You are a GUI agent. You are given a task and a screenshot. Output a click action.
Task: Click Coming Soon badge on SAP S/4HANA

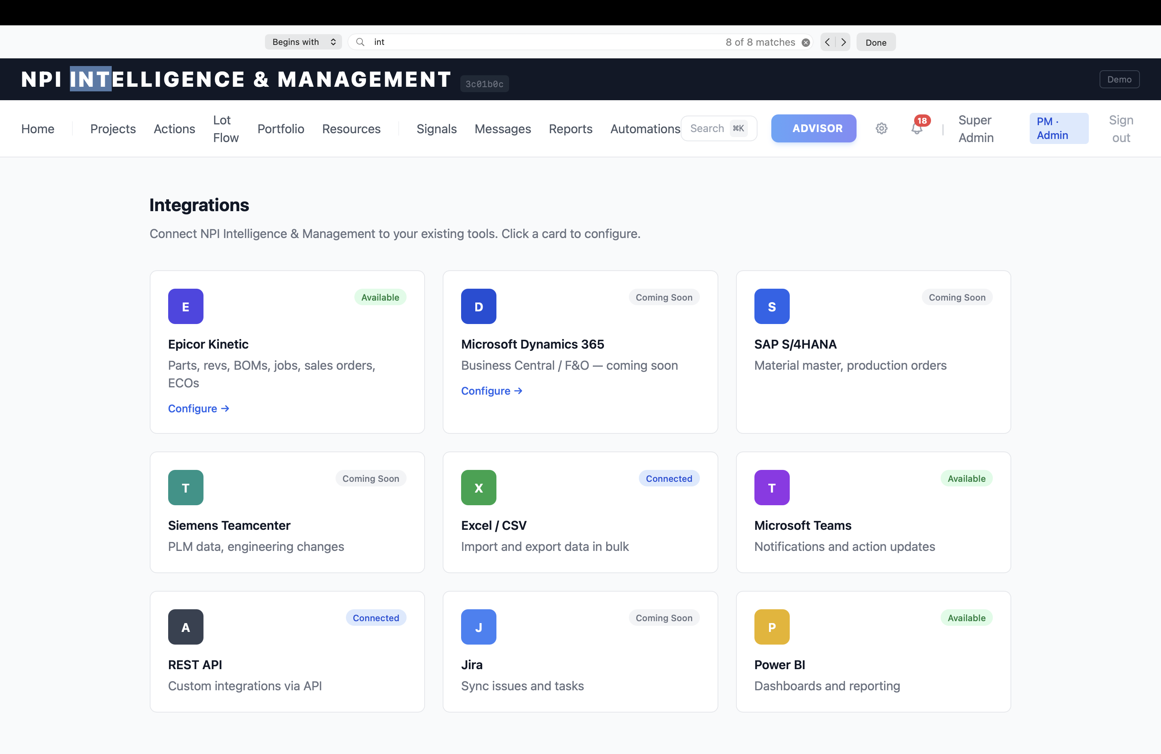click(x=957, y=297)
